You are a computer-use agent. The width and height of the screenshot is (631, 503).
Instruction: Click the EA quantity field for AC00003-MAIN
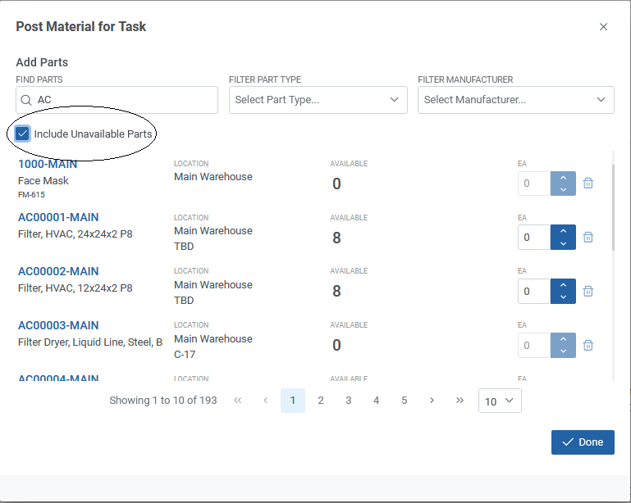pyautogui.click(x=534, y=345)
